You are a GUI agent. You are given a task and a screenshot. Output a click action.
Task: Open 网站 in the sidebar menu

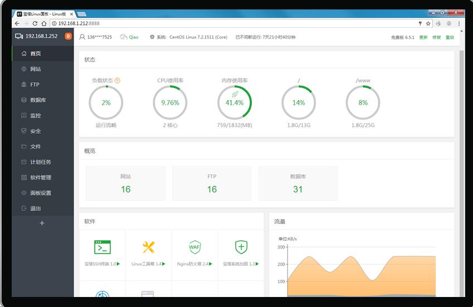click(x=36, y=69)
